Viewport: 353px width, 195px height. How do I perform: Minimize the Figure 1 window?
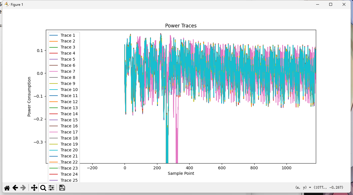pyautogui.click(x=317, y=4)
